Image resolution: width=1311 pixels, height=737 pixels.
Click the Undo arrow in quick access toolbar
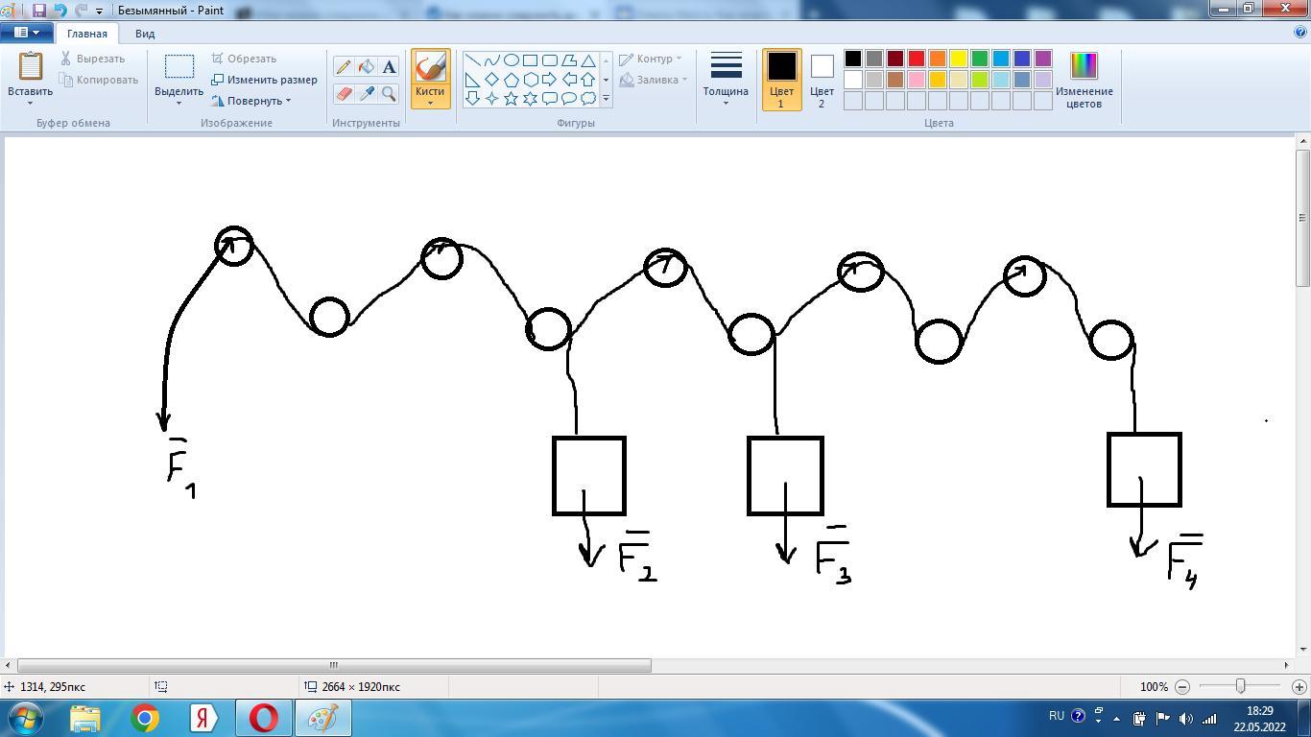point(60,11)
